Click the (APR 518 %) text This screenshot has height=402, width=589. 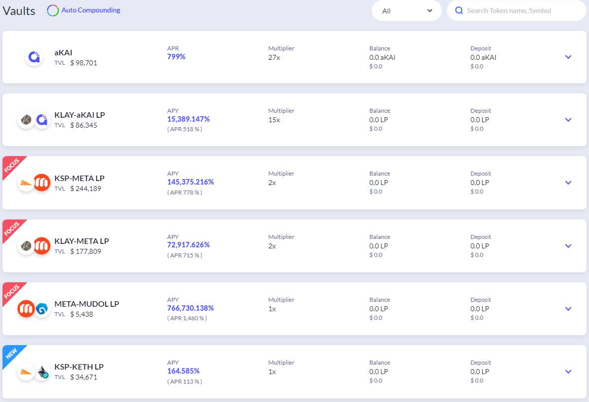point(185,129)
